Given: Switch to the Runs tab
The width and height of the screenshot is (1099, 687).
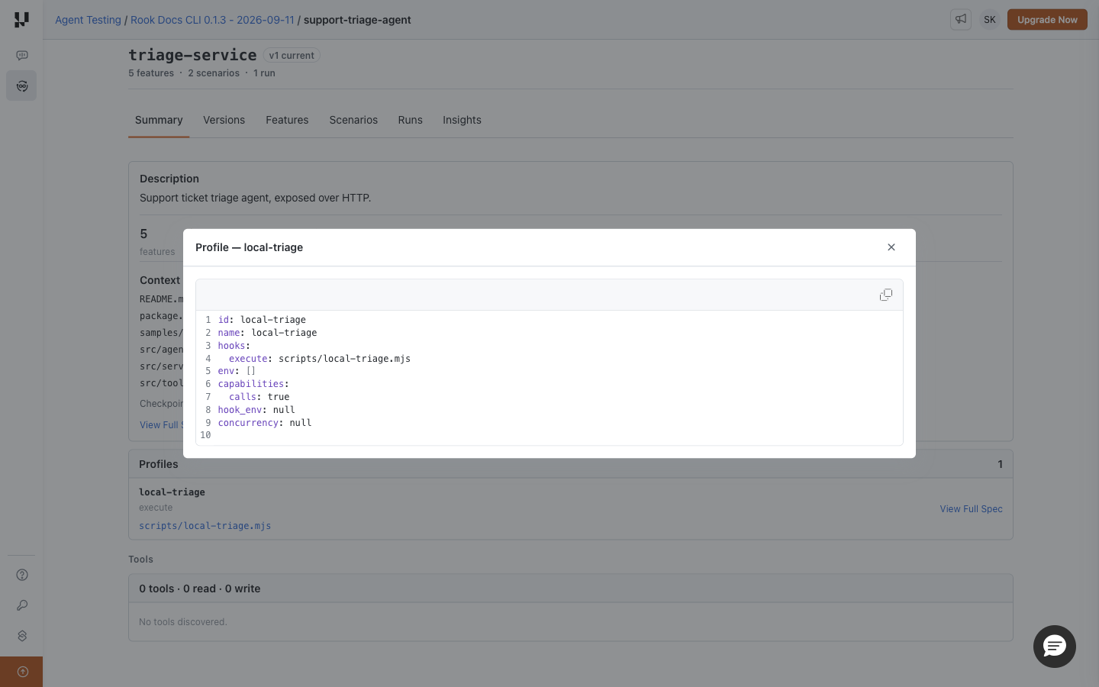Looking at the screenshot, I should click(410, 120).
